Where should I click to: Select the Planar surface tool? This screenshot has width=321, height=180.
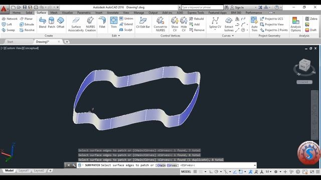(x=26, y=18)
